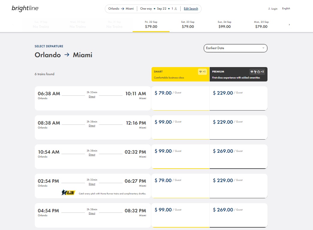Click the passenger count icon in search bar
313x230 pixels.
[x=176, y=9]
